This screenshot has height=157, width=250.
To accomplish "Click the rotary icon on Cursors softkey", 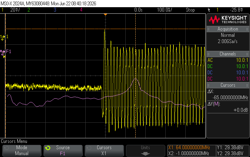I will pyautogui.click(x=89, y=148).
